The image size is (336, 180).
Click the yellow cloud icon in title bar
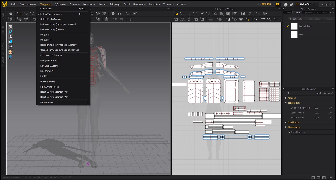(x=277, y=4)
